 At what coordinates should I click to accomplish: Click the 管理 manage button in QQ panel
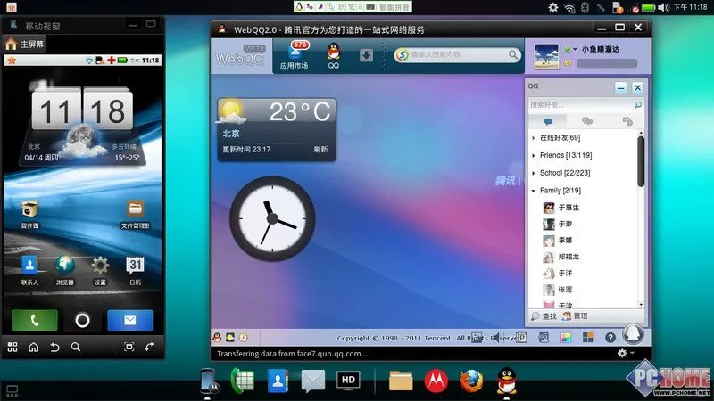575,316
